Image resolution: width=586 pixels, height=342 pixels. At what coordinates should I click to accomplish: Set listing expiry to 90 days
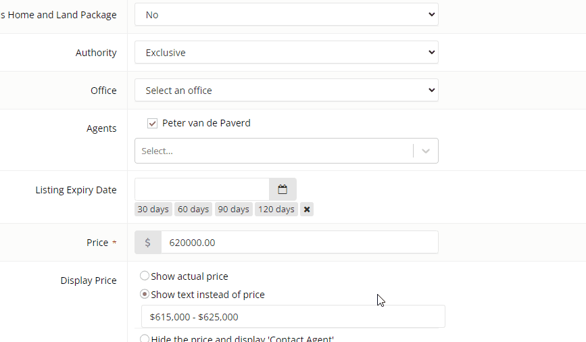[x=233, y=210]
